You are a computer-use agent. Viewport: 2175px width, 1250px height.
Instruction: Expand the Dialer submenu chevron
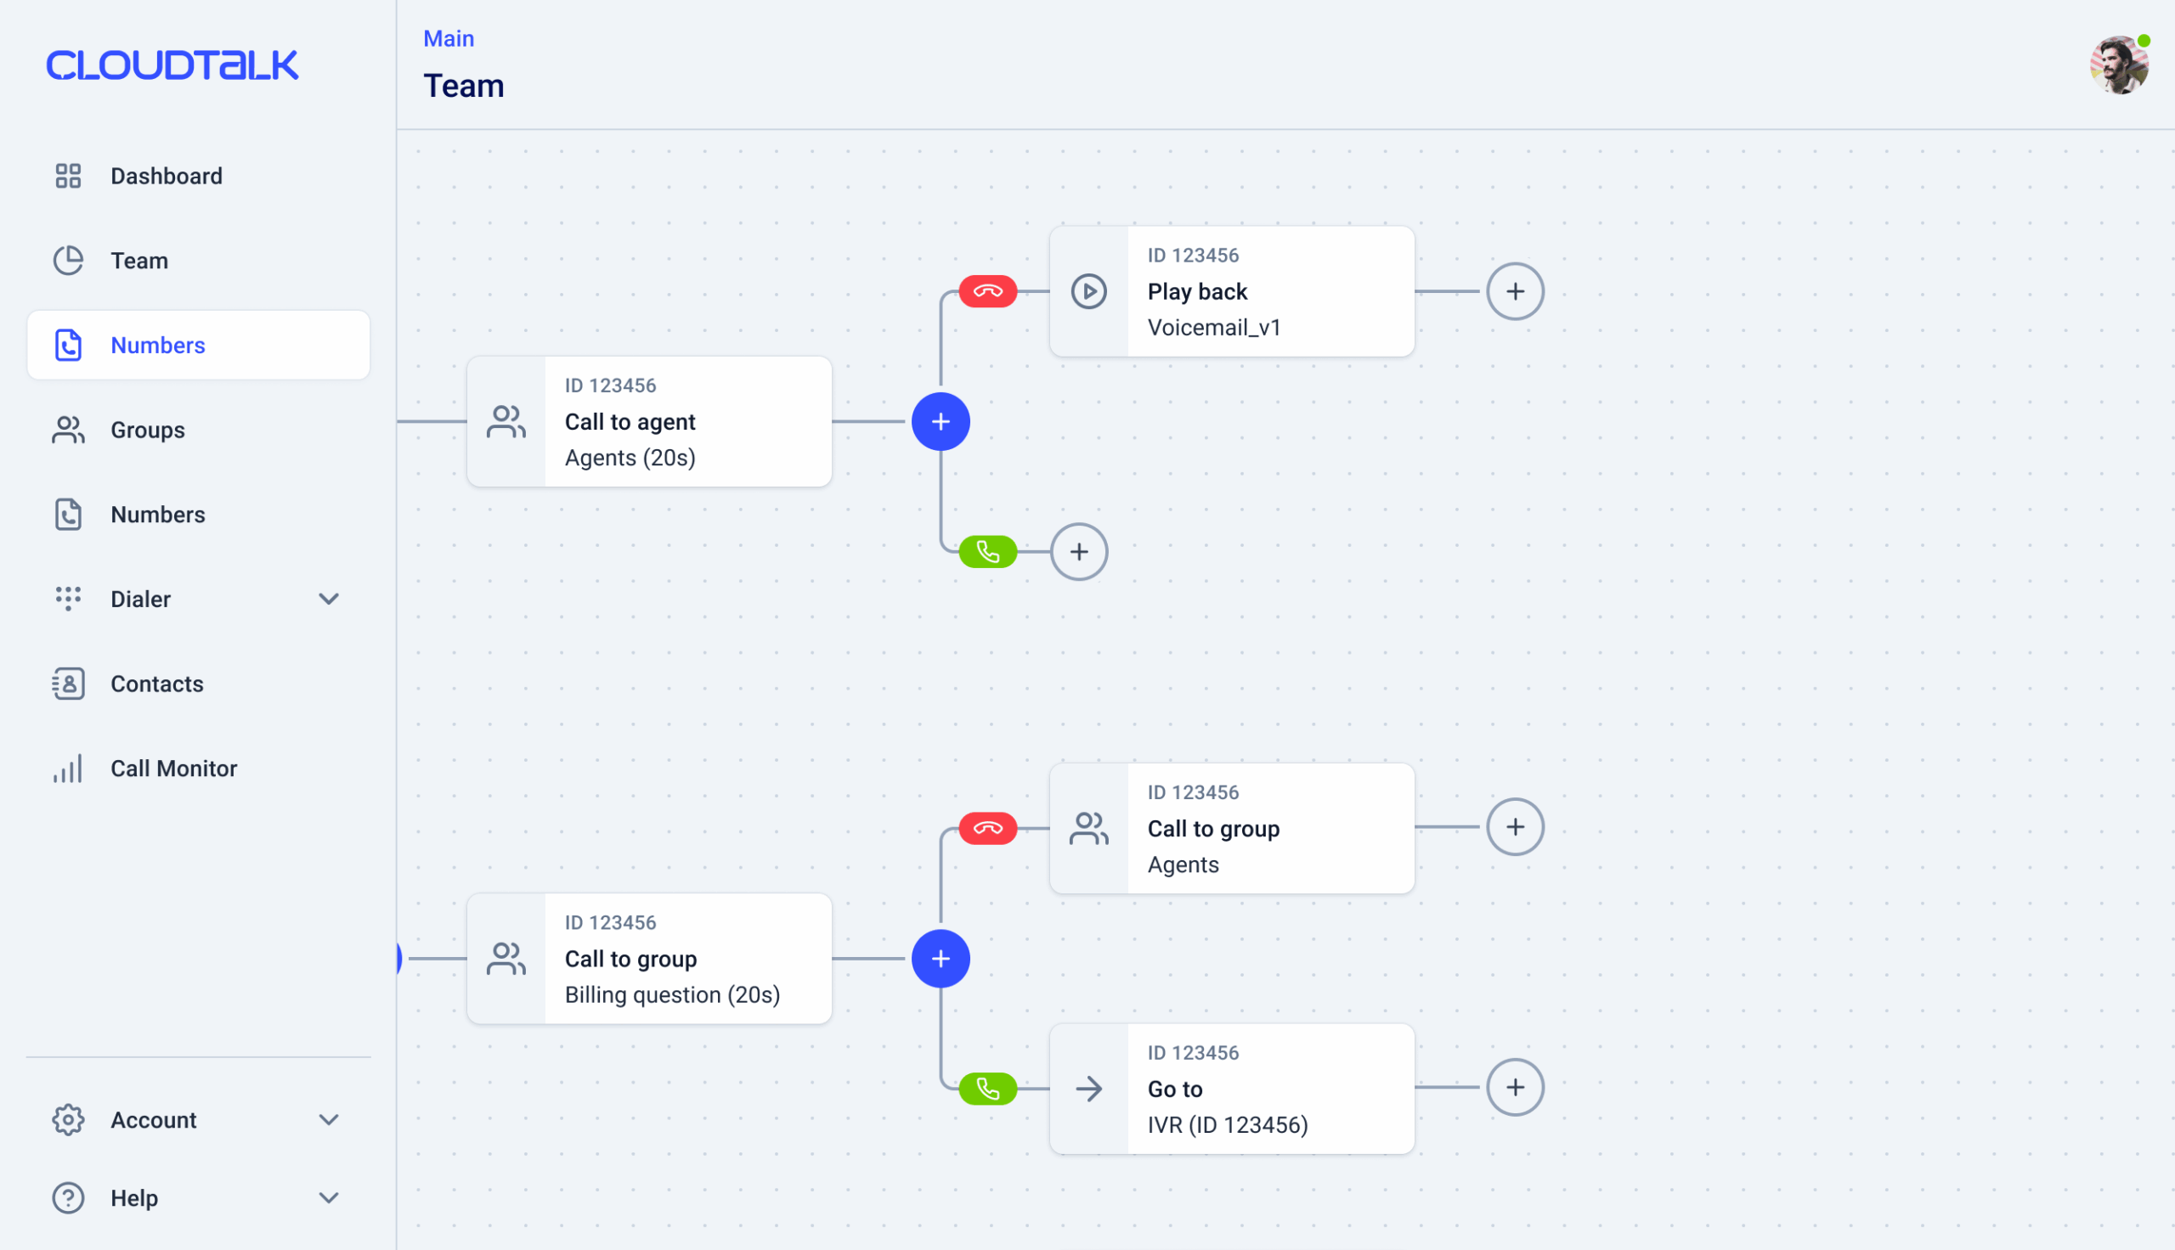[329, 599]
